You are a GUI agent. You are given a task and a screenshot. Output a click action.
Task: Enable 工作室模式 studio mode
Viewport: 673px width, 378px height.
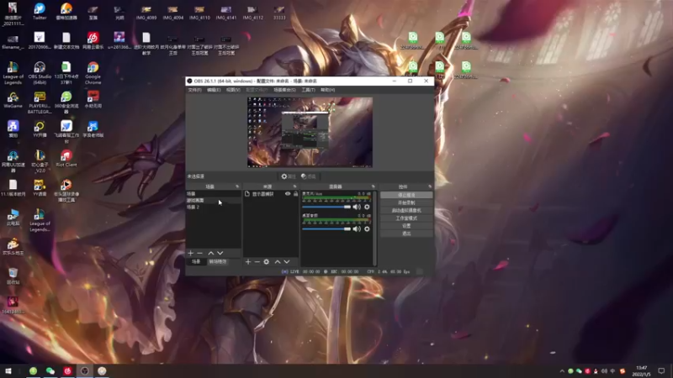[x=406, y=218]
